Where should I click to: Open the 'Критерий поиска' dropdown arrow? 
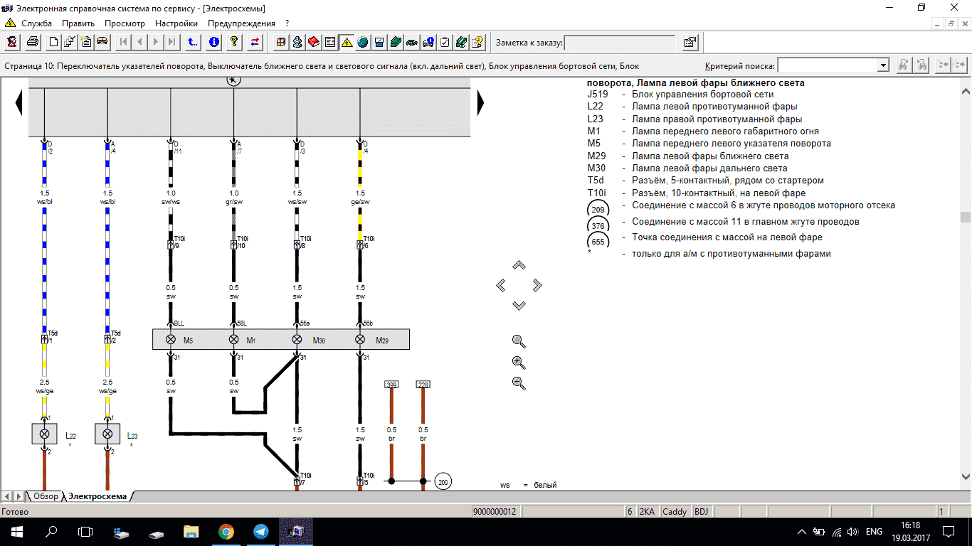(x=883, y=65)
